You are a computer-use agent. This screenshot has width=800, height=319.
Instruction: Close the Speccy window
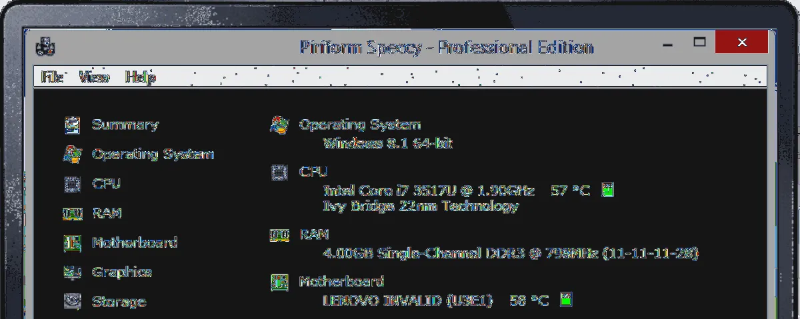click(x=741, y=43)
